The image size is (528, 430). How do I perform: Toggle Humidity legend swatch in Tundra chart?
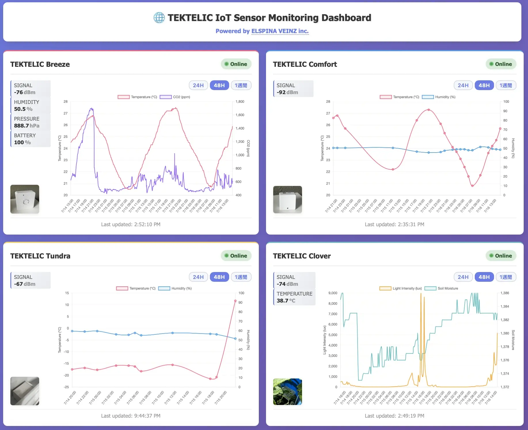[164, 288]
